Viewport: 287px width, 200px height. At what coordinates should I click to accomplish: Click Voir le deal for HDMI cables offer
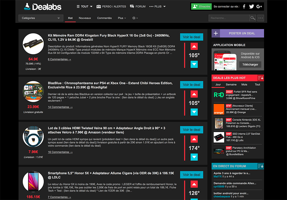click(191, 130)
